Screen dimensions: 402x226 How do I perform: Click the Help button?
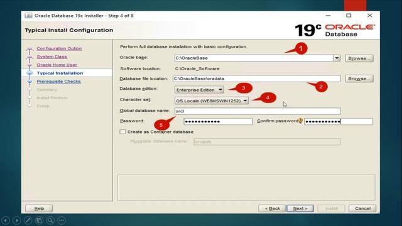[39, 208]
